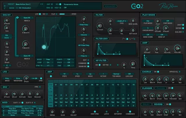Click the Filter CUTOFF knob
This screenshot has width=186, height=118.
(x=100, y=26)
